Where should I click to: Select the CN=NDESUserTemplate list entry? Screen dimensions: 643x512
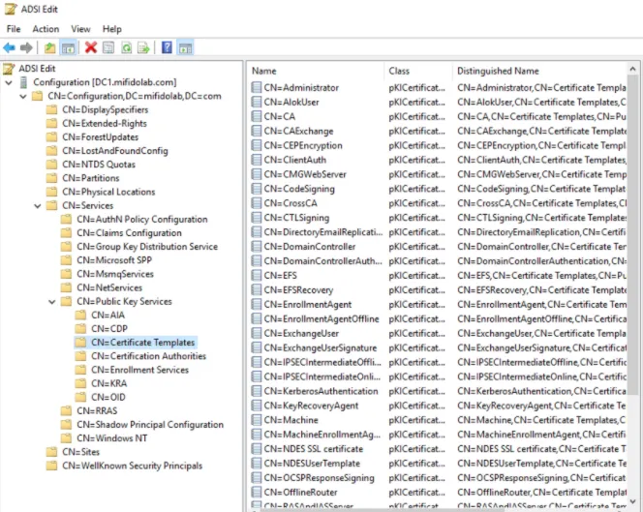[312, 464]
